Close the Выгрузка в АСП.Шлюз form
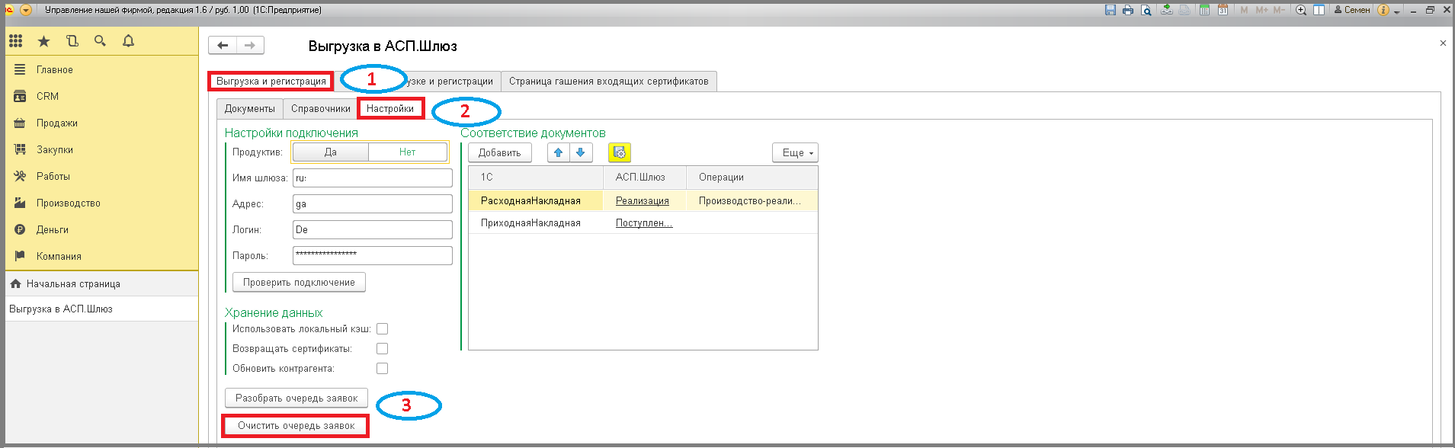 [1443, 43]
